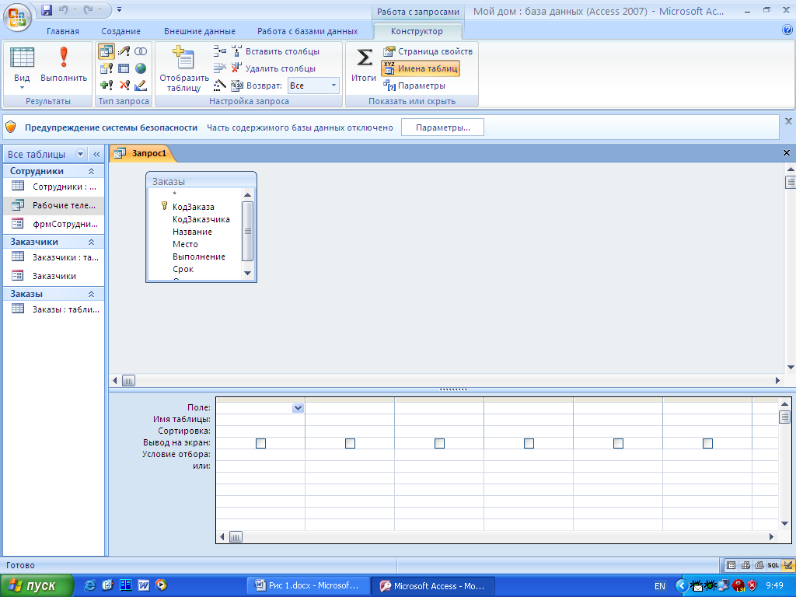Click Параметры in Показать или скрыть

click(x=414, y=86)
